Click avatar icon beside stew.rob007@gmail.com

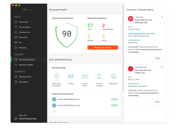[x=54, y=99]
